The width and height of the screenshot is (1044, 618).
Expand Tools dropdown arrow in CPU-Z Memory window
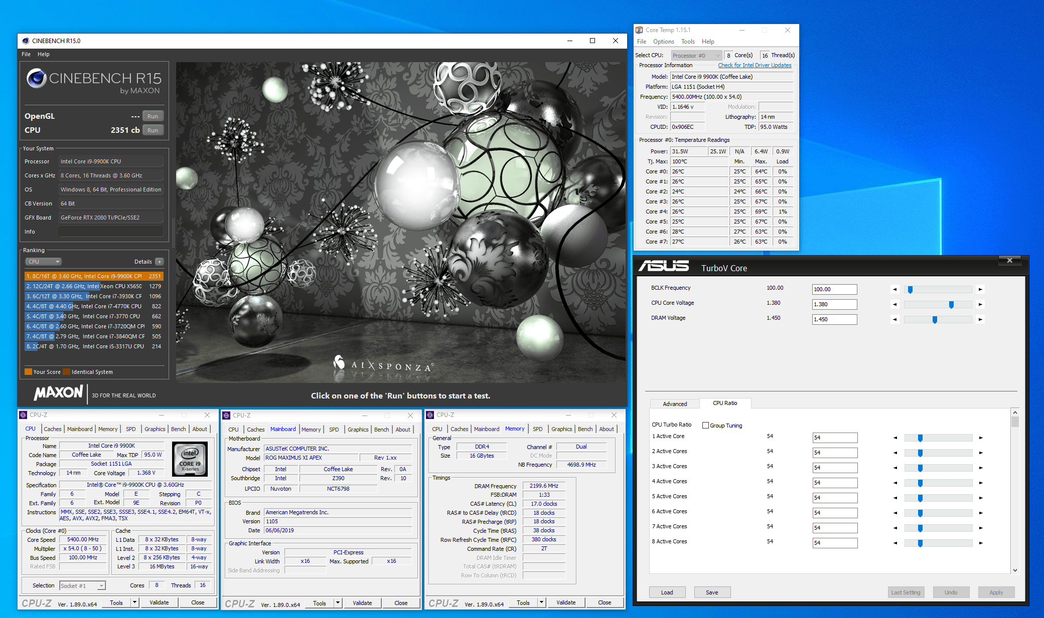tap(541, 603)
